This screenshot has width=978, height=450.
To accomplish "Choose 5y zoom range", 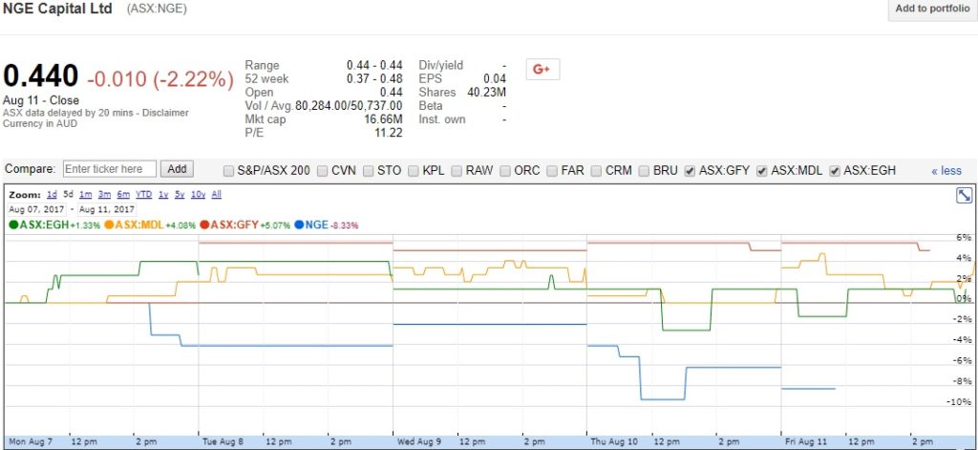I will (x=180, y=195).
